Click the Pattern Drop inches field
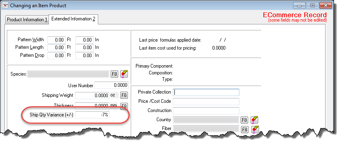The width and height of the screenshot is (340, 146). pyautogui.click(x=85, y=56)
